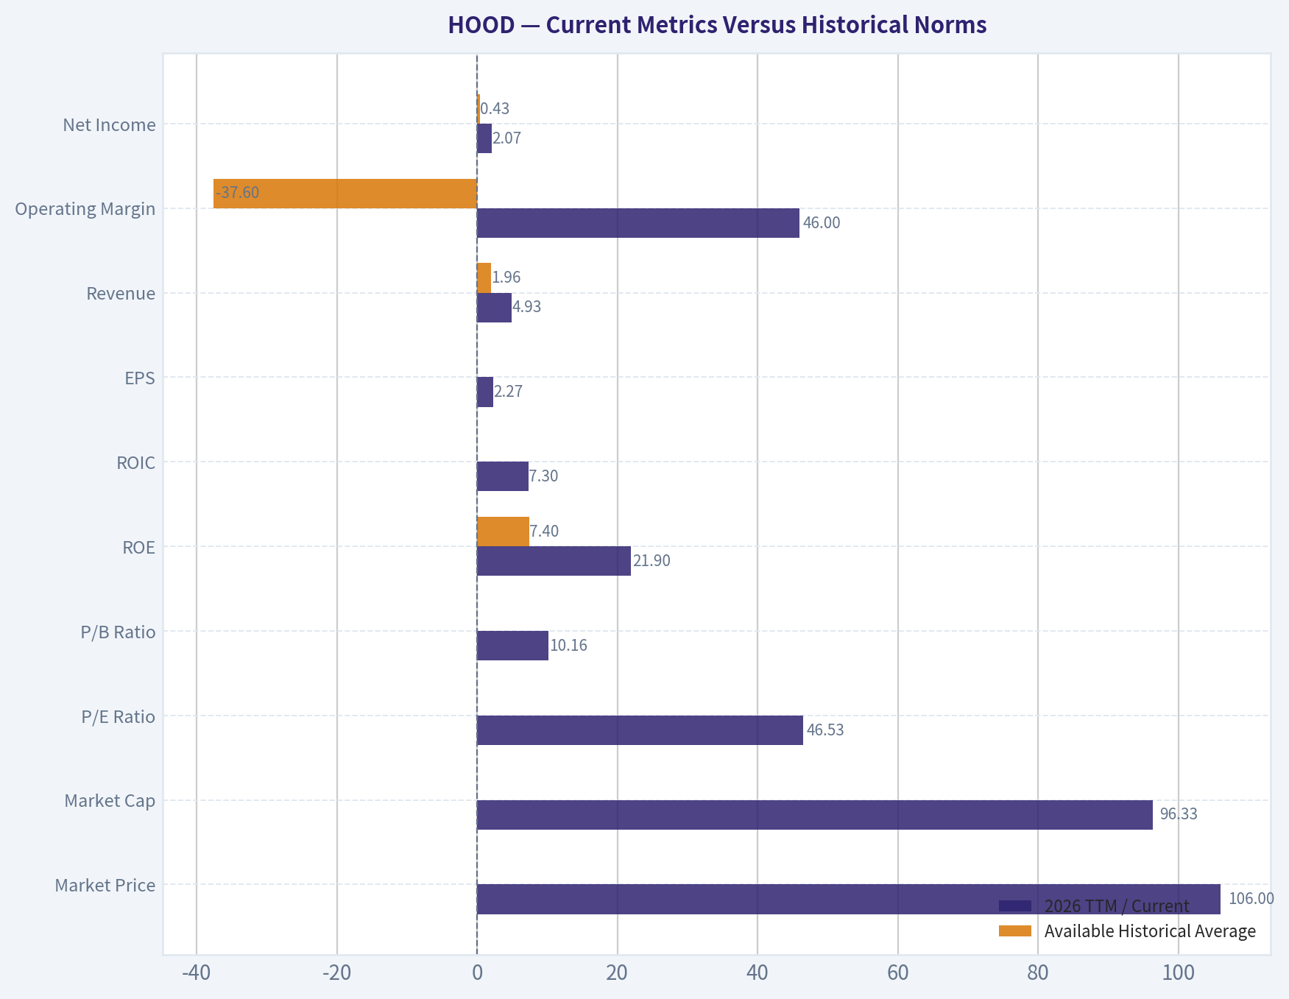Click the "4.93" value label

point(527,307)
